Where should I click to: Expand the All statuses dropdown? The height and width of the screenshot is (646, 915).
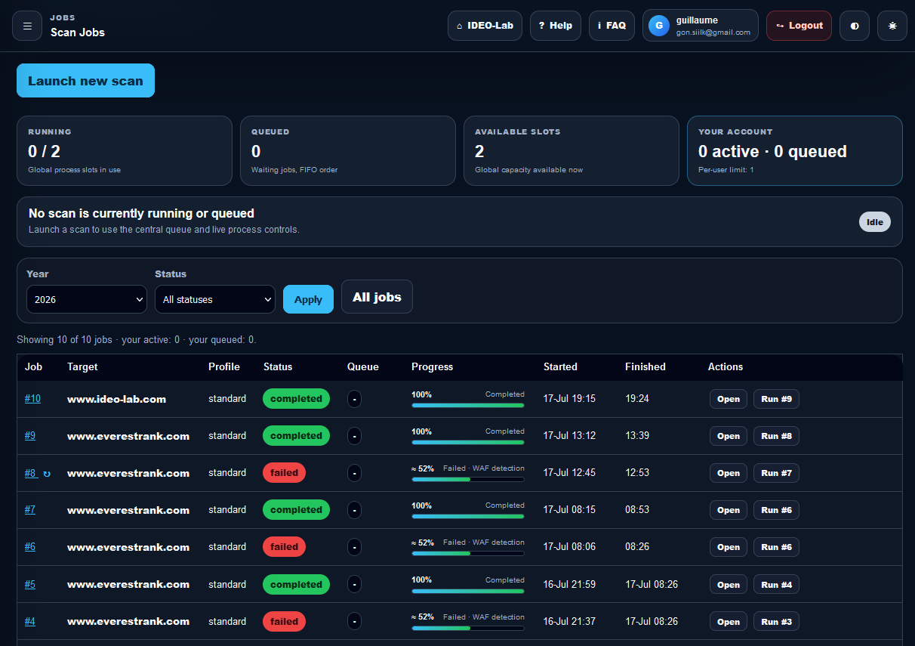point(215,299)
